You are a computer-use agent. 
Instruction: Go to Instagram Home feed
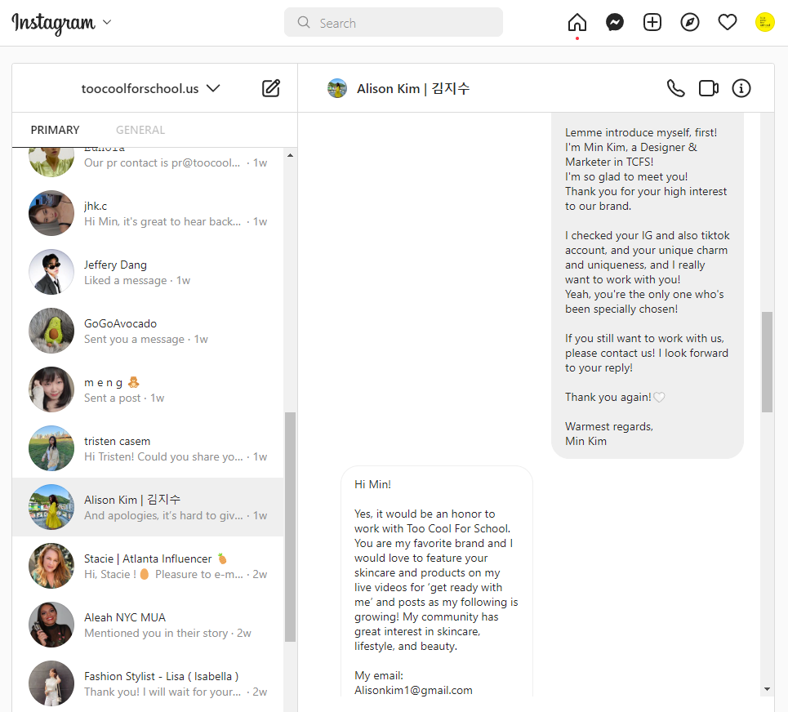[577, 22]
